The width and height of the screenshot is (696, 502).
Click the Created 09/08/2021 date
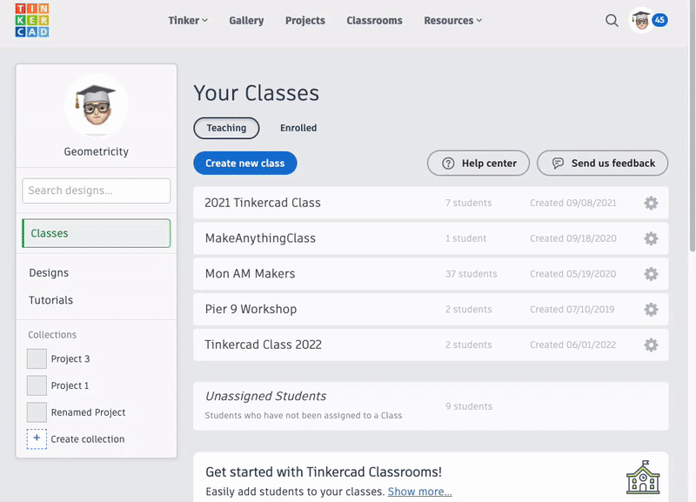point(573,203)
